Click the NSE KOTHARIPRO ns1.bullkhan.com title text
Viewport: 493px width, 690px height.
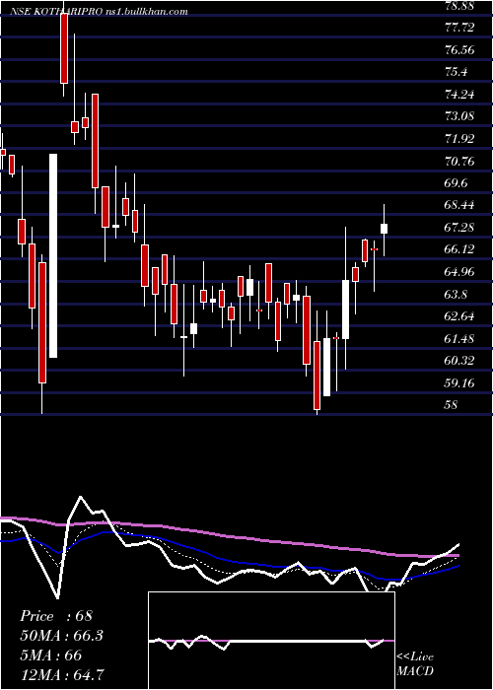100,12
